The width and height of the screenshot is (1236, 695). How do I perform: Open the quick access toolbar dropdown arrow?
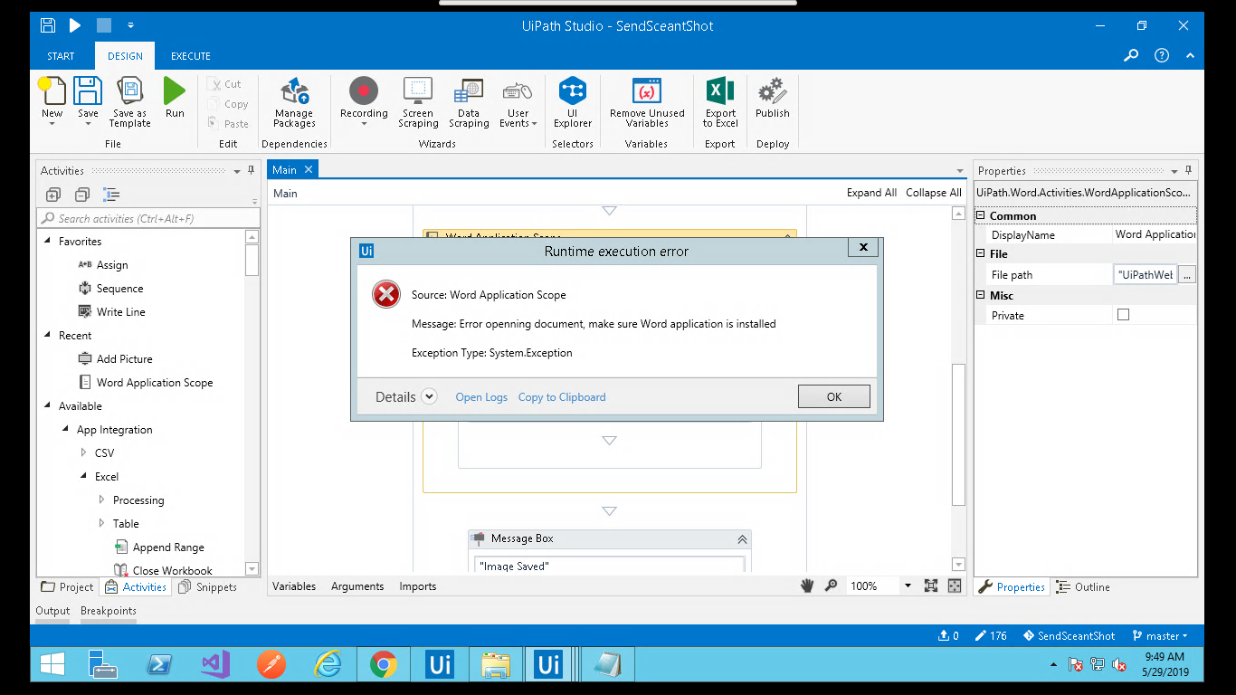(131, 25)
